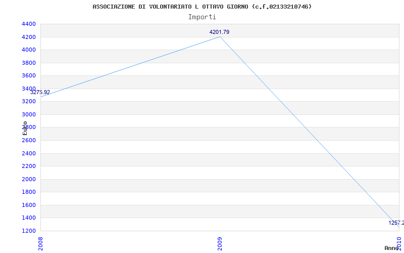Click the 1800 y-axis value
The image size is (404, 253).
point(29,192)
